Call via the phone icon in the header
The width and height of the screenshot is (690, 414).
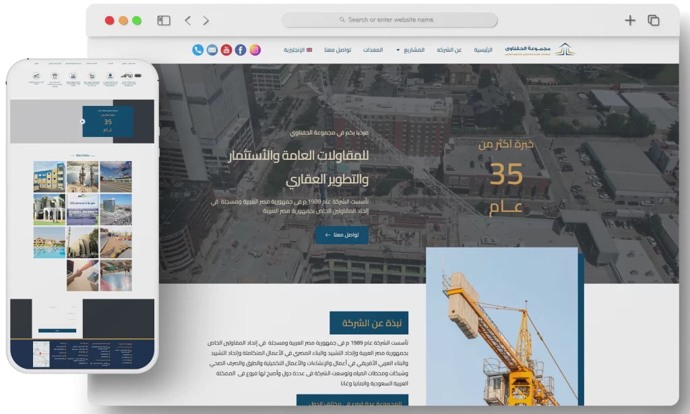197,49
